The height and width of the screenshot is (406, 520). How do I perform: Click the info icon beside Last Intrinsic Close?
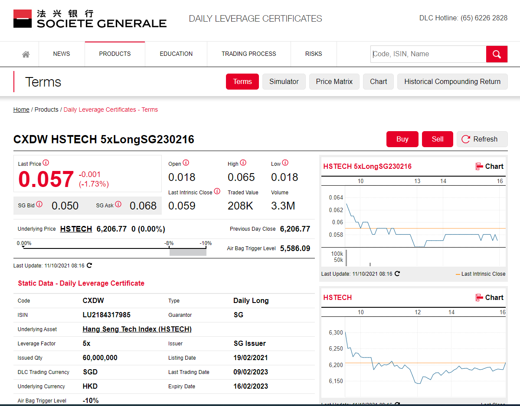[217, 191]
